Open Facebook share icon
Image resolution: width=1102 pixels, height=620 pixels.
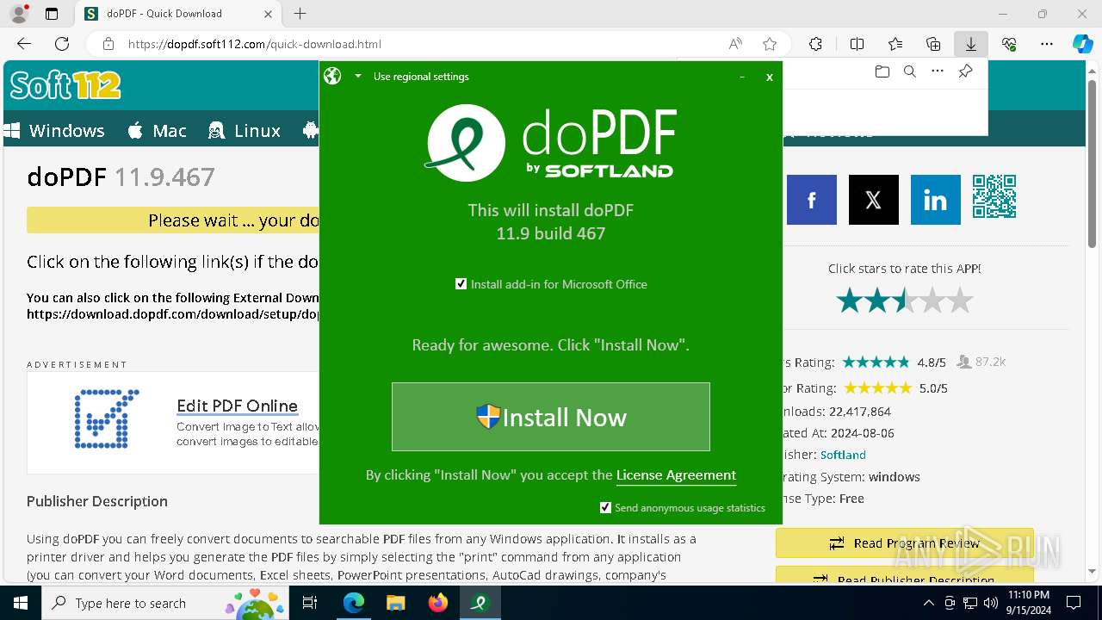[812, 200]
